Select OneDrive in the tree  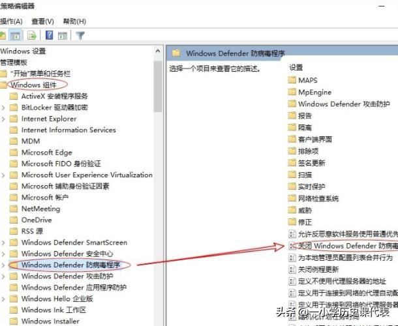36,220
